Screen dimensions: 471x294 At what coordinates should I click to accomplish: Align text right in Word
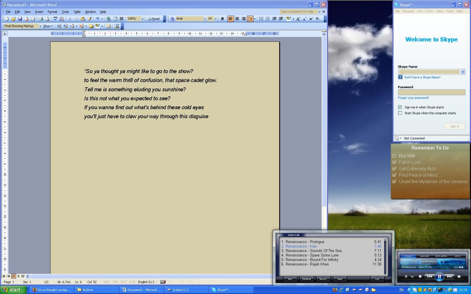pos(244,19)
